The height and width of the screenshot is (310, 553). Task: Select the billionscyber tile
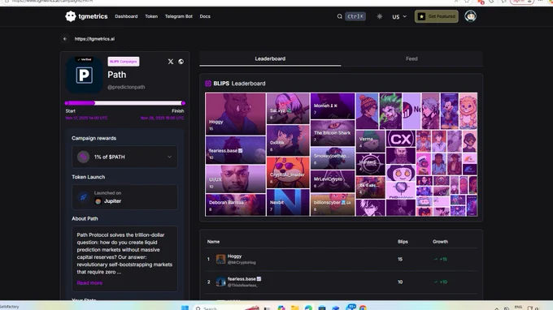[333, 205]
